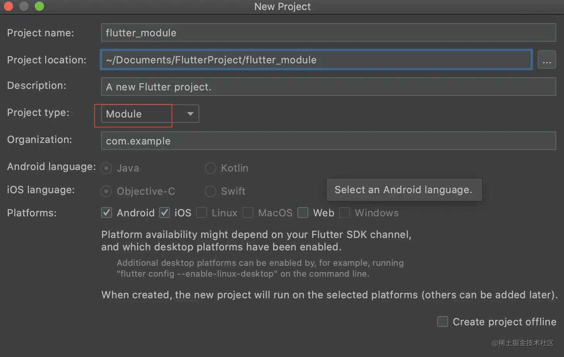Enable the MacOS platform
This screenshot has height=357, width=564.
[x=248, y=212]
